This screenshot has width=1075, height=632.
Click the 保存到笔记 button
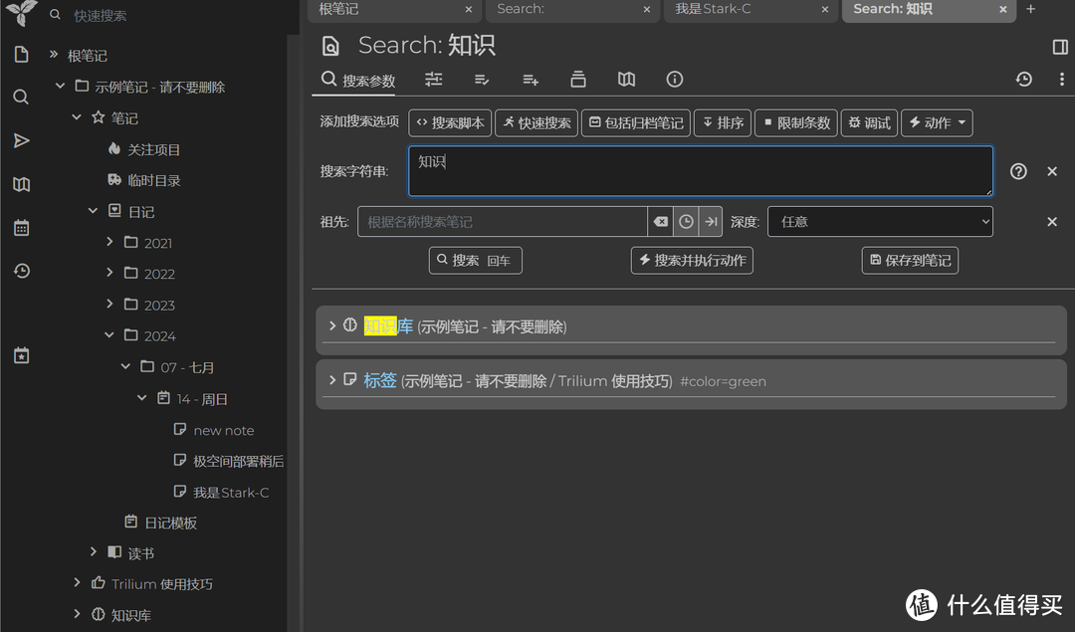pyautogui.click(x=909, y=260)
